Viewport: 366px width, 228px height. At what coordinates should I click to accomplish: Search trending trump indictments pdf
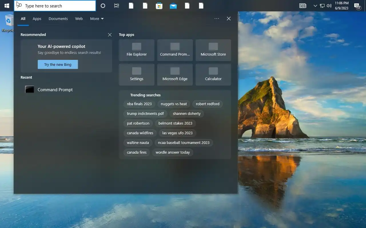click(x=145, y=114)
